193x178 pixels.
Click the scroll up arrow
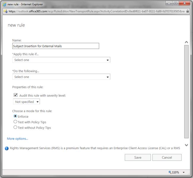(186, 42)
